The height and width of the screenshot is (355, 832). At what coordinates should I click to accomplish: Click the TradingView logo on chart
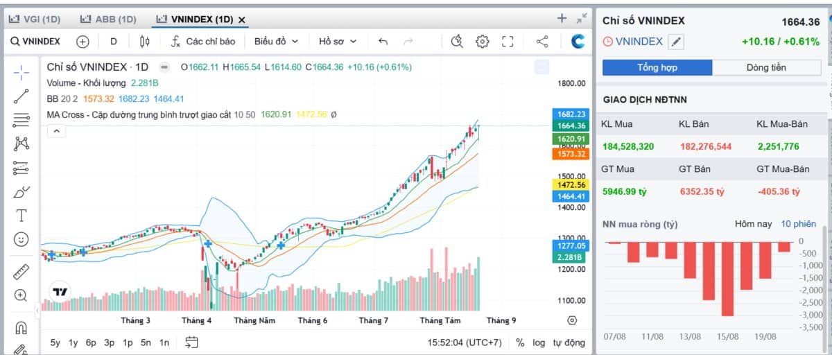click(60, 292)
